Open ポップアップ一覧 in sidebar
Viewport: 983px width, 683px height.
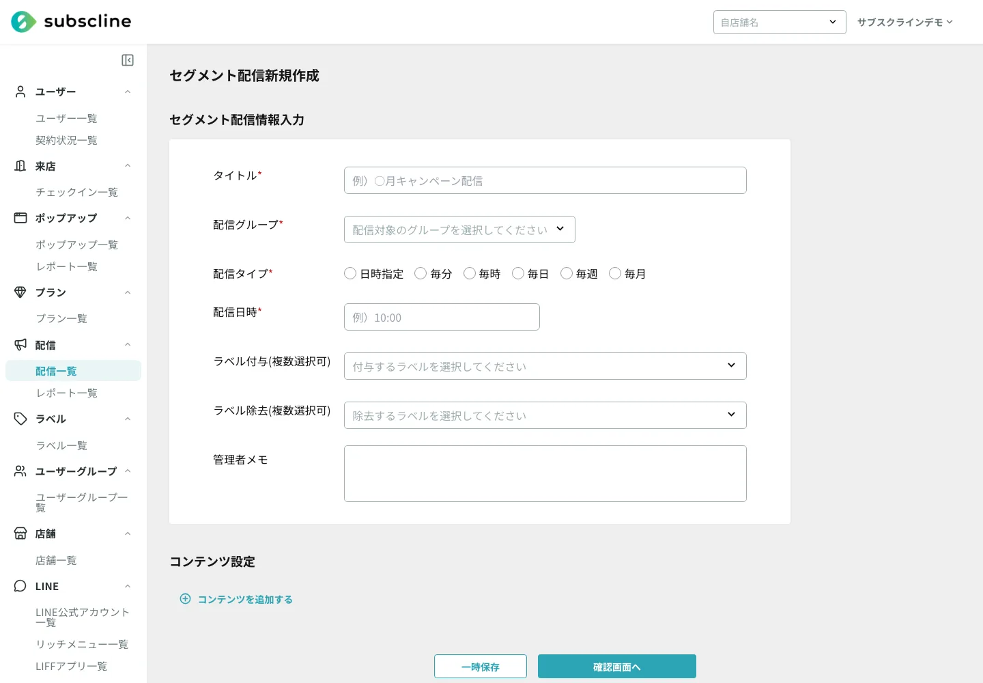pyautogui.click(x=76, y=245)
